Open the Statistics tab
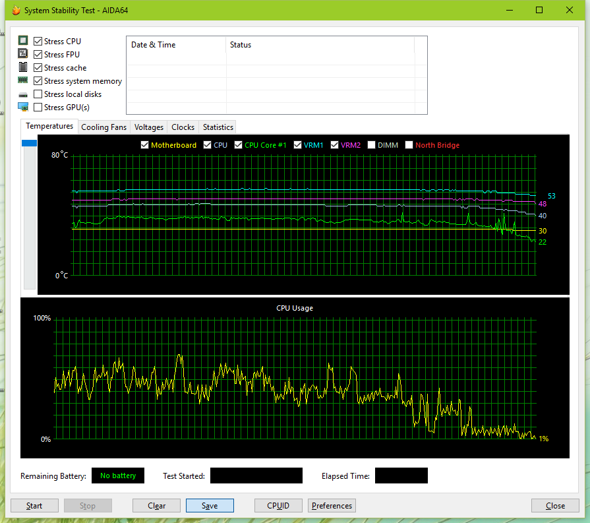 [x=218, y=127]
